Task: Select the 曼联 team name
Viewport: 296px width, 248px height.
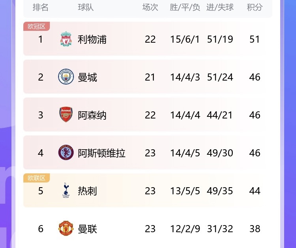Action: coord(87,229)
